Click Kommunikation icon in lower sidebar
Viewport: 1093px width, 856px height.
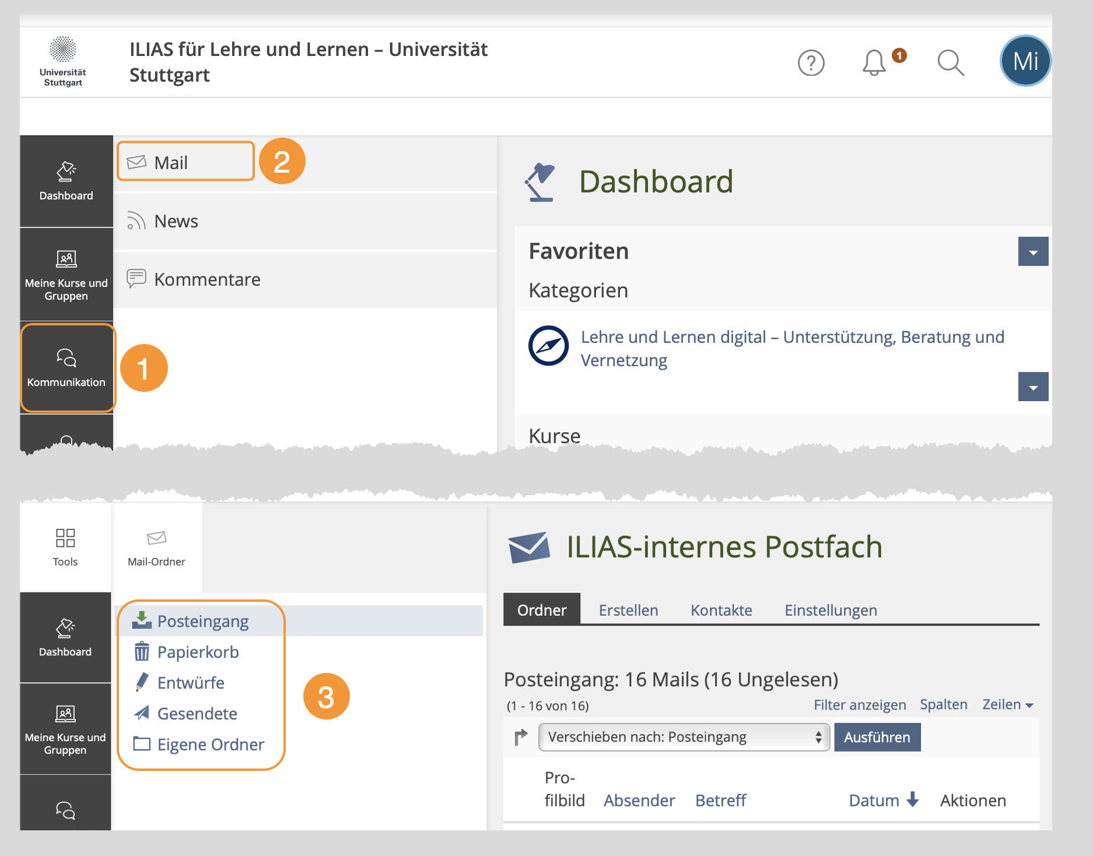(65, 809)
